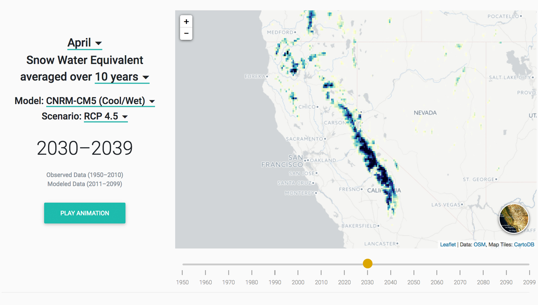Image resolution: width=538 pixels, height=305 pixels.
Task: Open the RCP 4.5 scenario dropdown
Action: pos(106,117)
